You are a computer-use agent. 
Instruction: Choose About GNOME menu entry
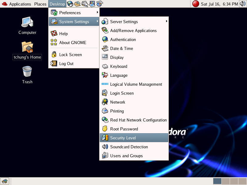coord(74,43)
